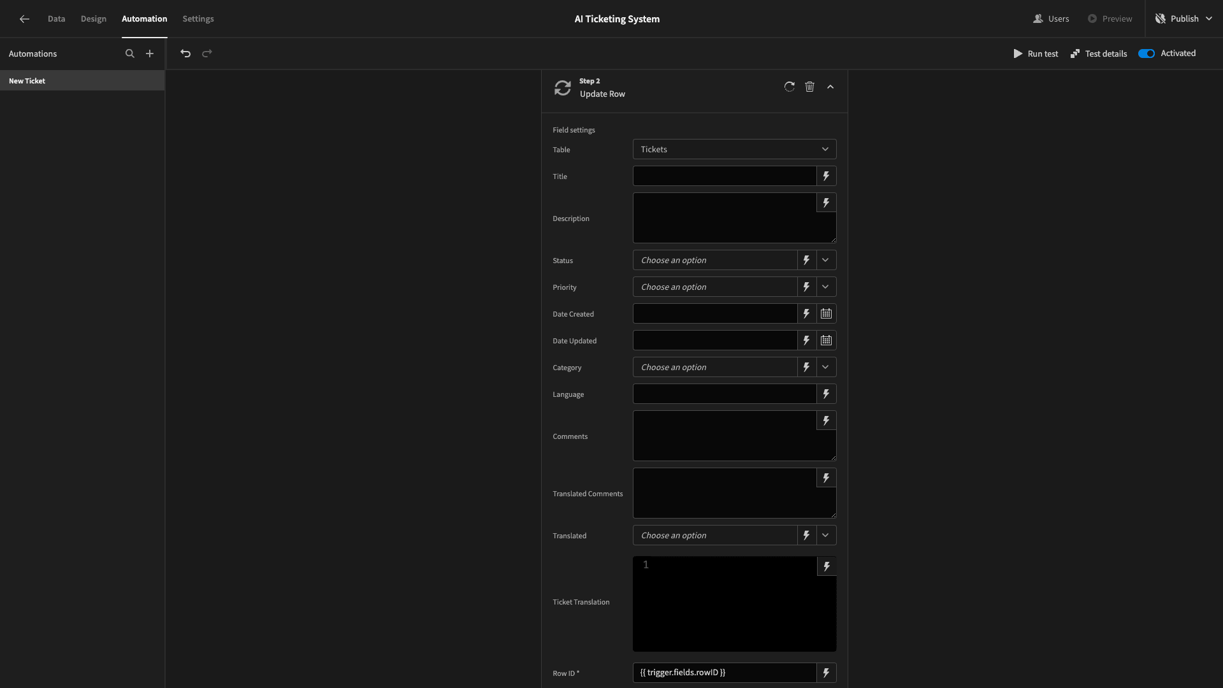Add a new automation with plus icon
Image resolution: width=1223 pixels, height=688 pixels.
(x=150, y=54)
